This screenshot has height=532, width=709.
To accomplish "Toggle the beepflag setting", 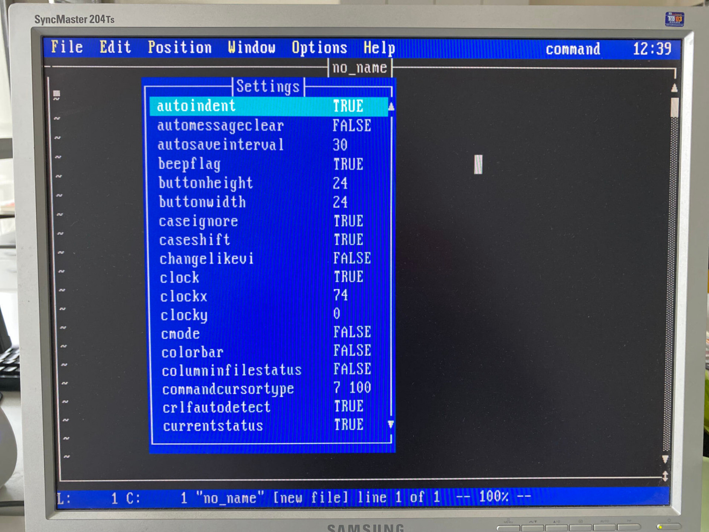I will (269, 164).
